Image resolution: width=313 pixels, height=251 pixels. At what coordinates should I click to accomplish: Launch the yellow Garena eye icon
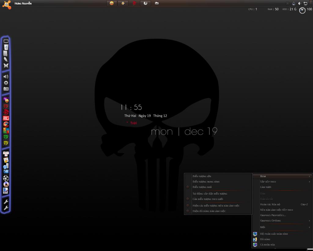(6, 143)
